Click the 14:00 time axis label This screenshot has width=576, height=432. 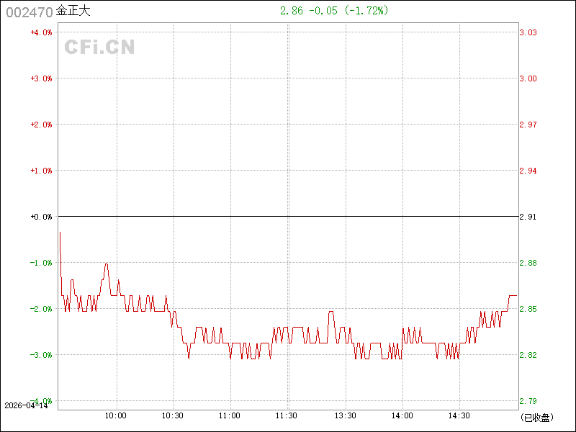pyautogui.click(x=401, y=415)
